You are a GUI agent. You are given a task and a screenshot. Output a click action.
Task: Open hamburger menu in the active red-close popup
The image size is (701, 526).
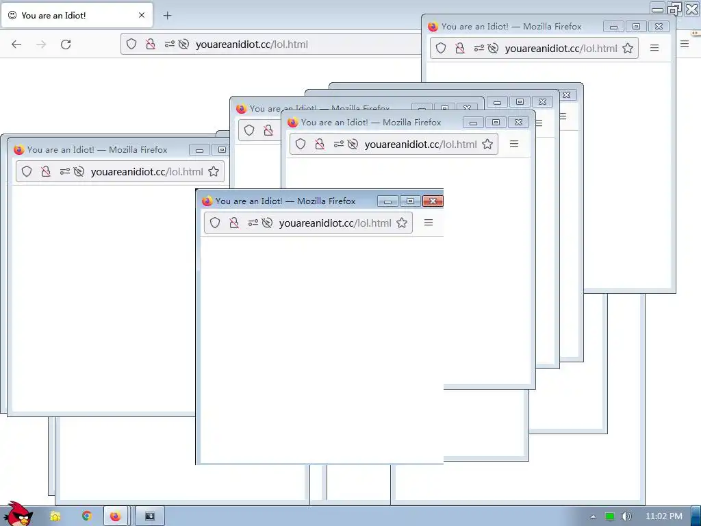(429, 223)
